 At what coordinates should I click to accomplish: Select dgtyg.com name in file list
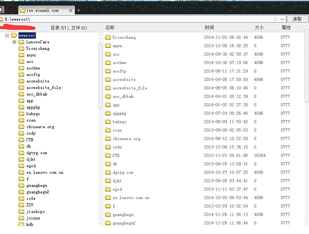tap(123, 173)
